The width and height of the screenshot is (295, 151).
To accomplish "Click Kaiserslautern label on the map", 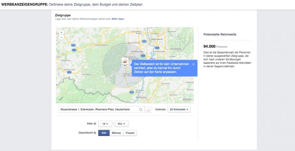I will click(x=102, y=45).
